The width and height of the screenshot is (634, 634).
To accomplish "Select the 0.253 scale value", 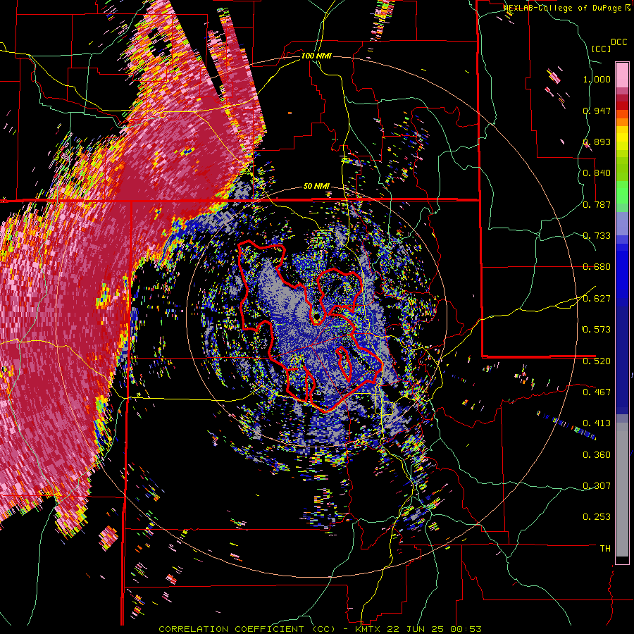I will tap(597, 517).
